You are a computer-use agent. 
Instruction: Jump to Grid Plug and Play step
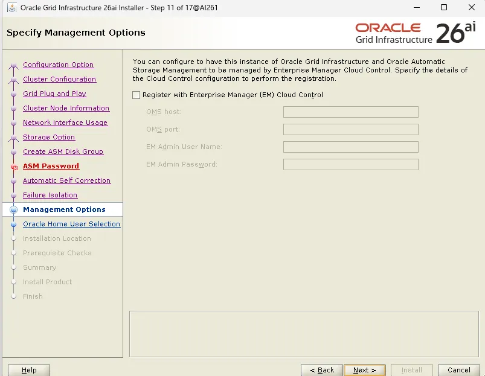click(x=54, y=94)
